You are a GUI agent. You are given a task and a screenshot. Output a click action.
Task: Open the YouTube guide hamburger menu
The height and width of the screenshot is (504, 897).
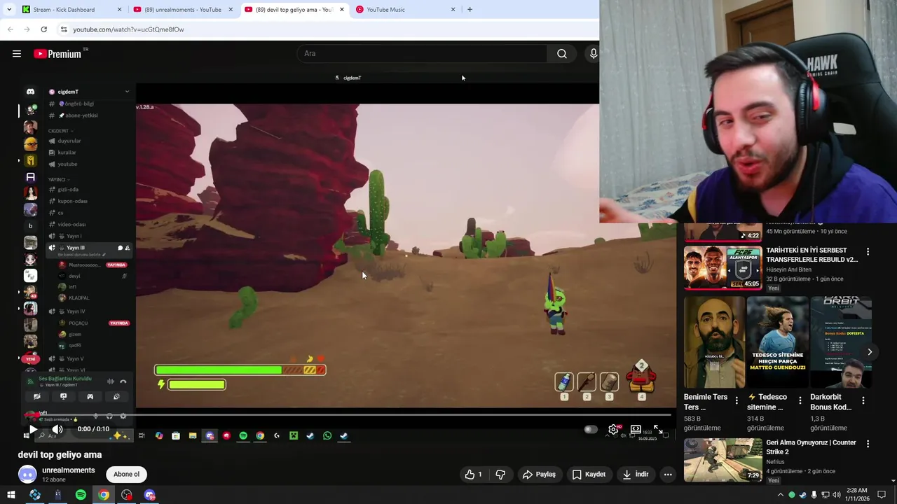click(x=17, y=54)
